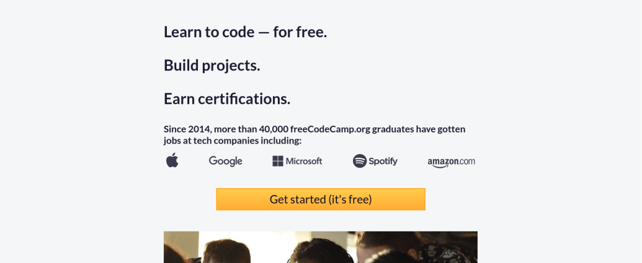
Task: Click the Spotify wordmark text
Action: pos(383,162)
